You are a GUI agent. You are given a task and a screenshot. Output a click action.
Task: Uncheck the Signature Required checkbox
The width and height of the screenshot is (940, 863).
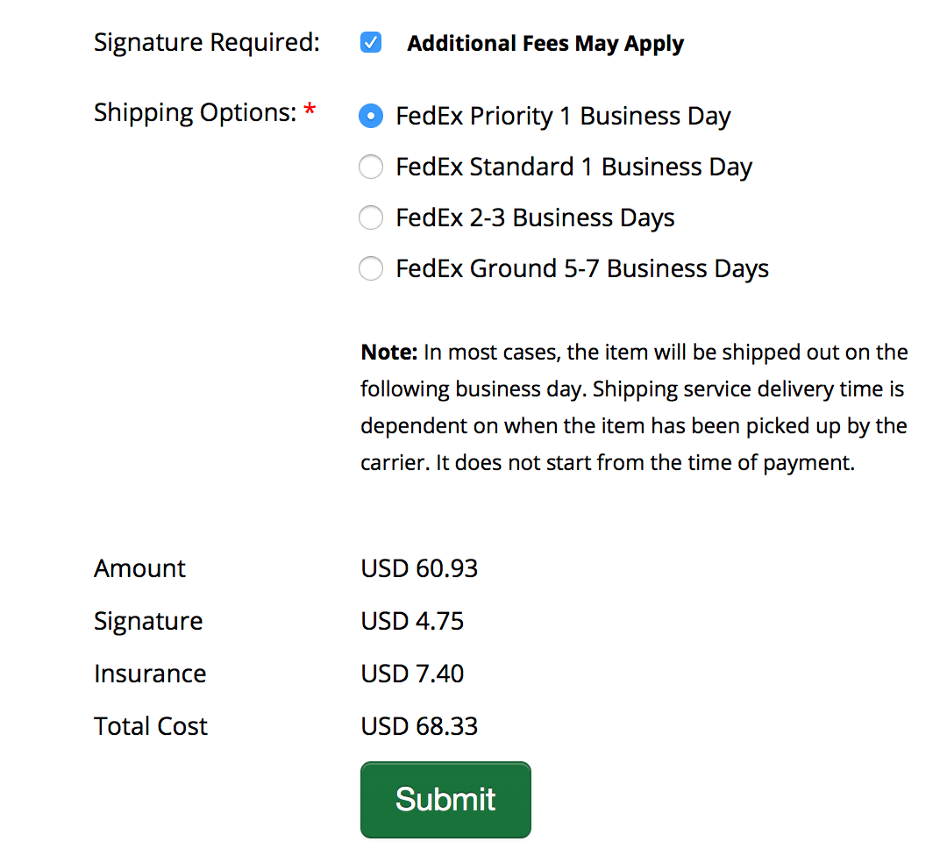[370, 41]
